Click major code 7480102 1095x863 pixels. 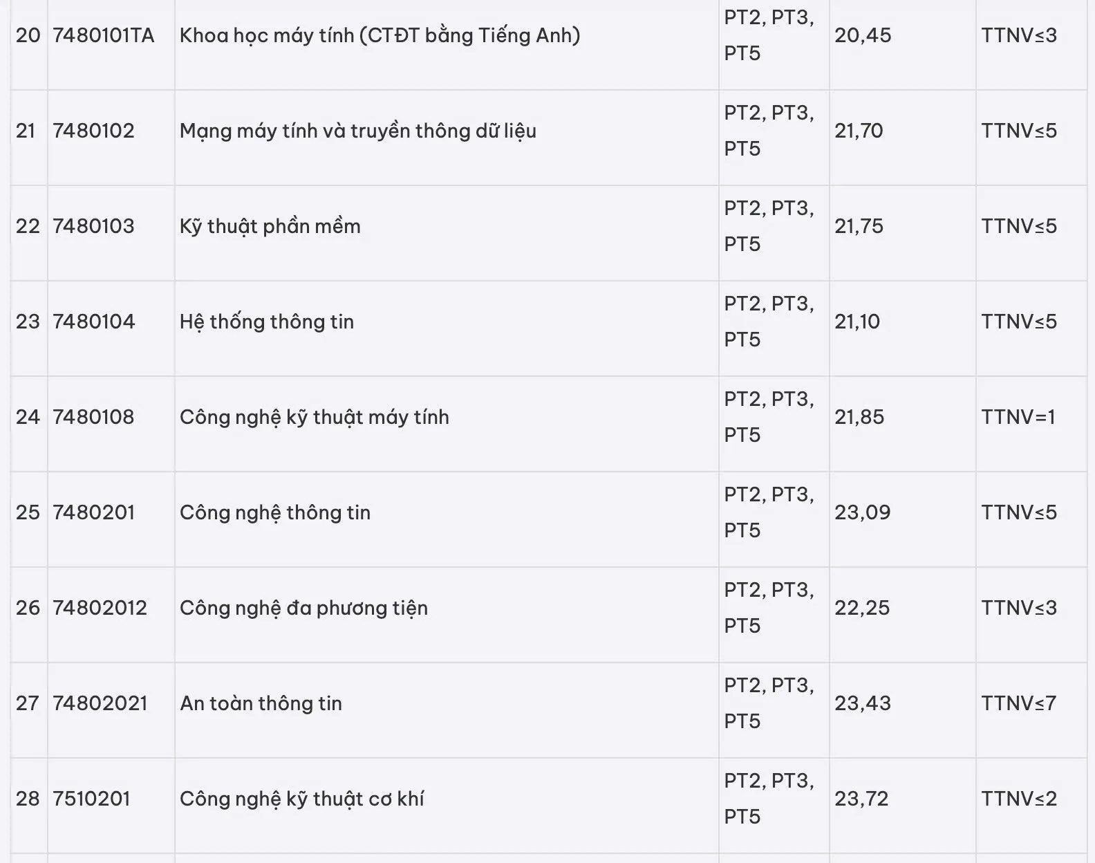coord(93,131)
